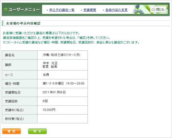Click the 受講開始日 row label
Screen dimensions: 172x138
pos(13,92)
